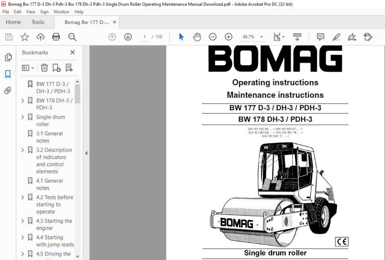The image size is (385, 260).
Task: Select the 4.4 Starting with jump leads bookmark
Action: click(x=55, y=241)
